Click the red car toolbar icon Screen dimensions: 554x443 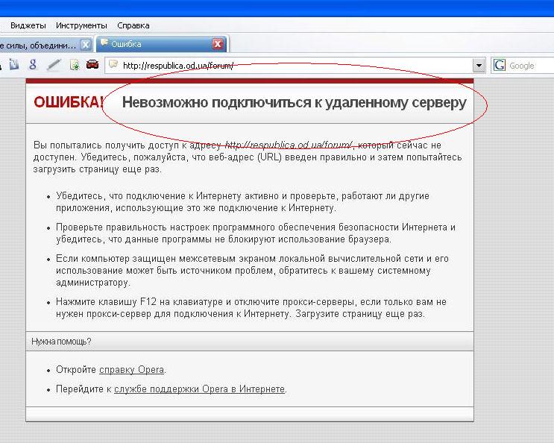[92, 64]
